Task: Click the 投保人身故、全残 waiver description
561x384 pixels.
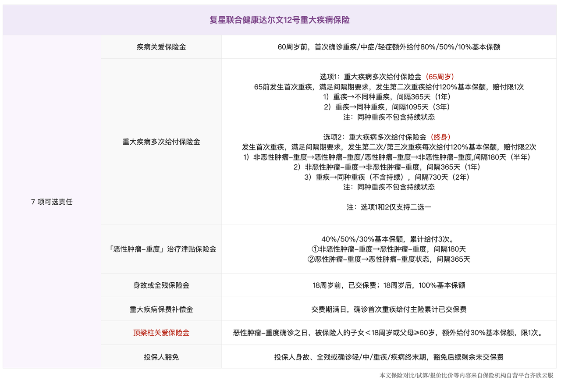Action: [389, 357]
